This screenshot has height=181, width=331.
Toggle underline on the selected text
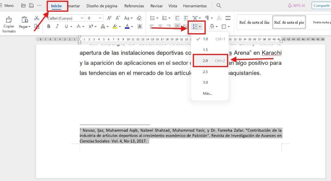[x=66, y=26]
